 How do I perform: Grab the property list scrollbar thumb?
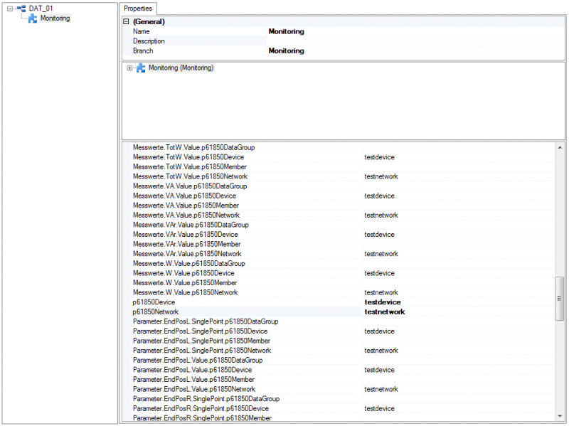click(560, 299)
